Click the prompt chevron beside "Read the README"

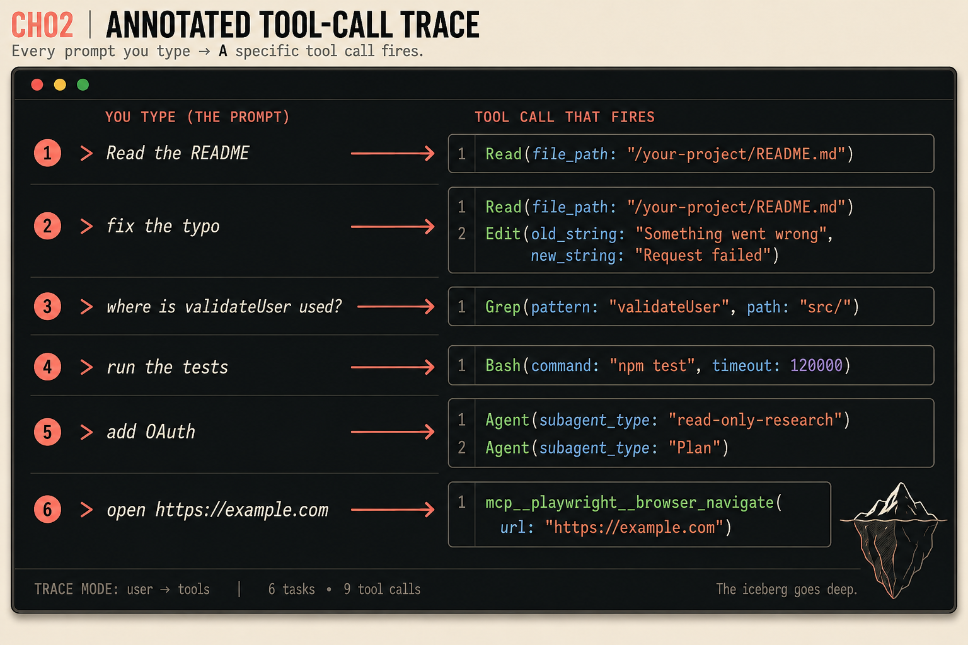[x=87, y=153]
